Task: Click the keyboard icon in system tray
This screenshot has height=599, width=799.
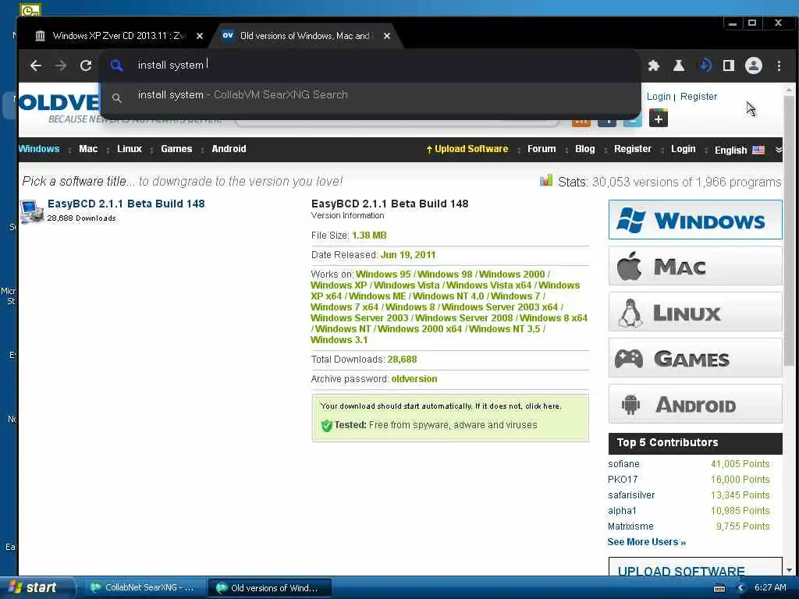Action: point(719,588)
